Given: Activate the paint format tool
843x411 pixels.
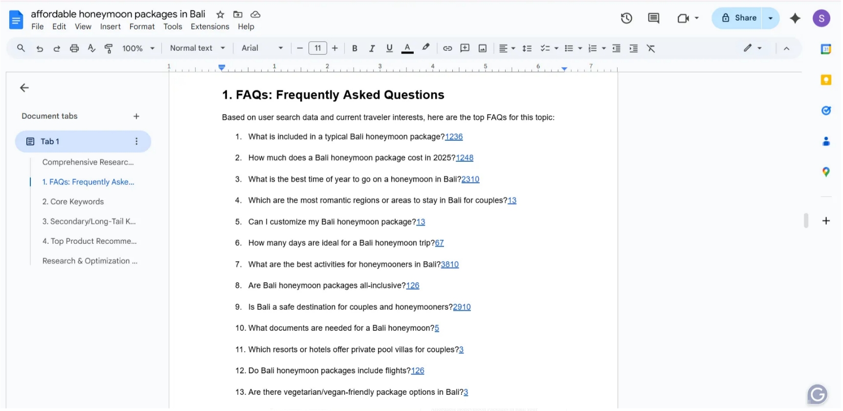Looking at the screenshot, I should [x=109, y=48].
